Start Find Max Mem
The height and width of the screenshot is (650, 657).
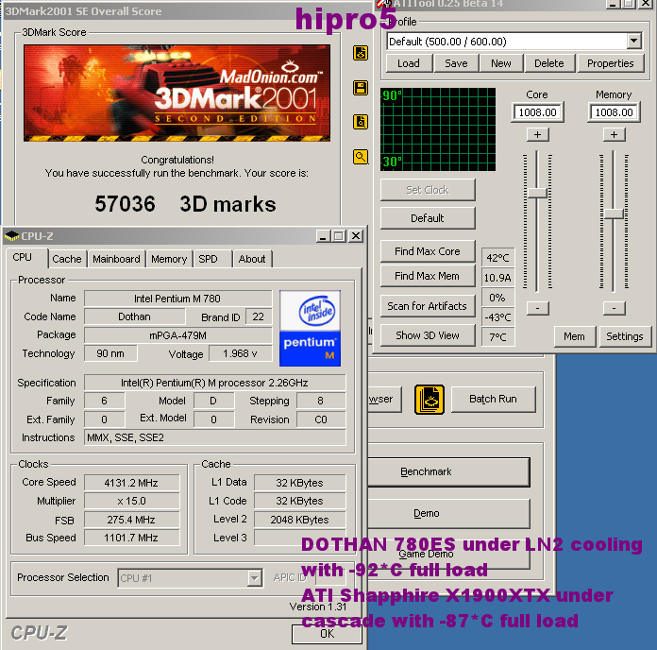(428, 276)
